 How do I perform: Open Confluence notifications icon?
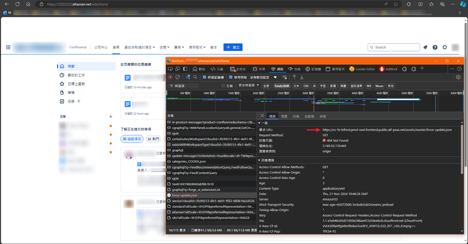point(425,47)
